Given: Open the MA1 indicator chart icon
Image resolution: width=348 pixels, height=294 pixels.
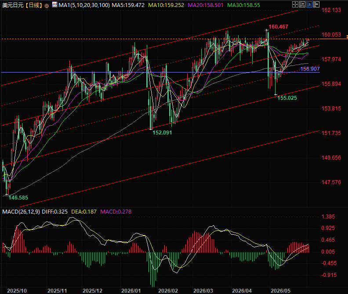Looking at the screenshot, I should coord(54,4).
